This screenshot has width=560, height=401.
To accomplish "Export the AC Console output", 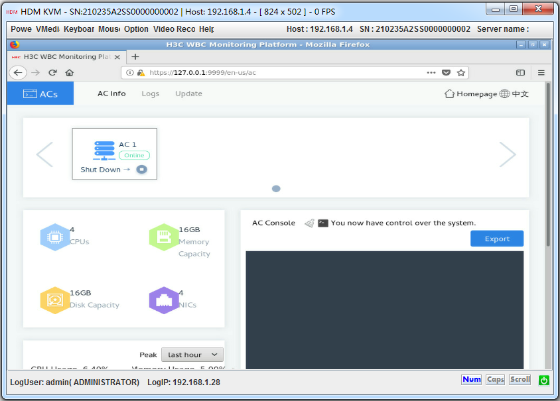I will pos(497,239).
